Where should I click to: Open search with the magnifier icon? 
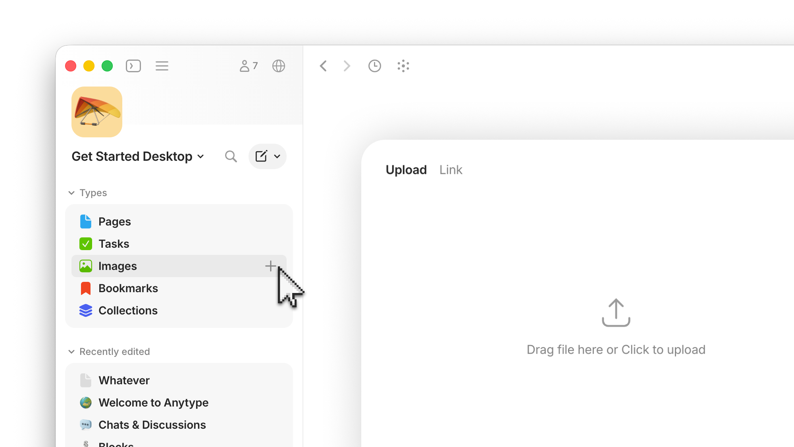[231, 156]
